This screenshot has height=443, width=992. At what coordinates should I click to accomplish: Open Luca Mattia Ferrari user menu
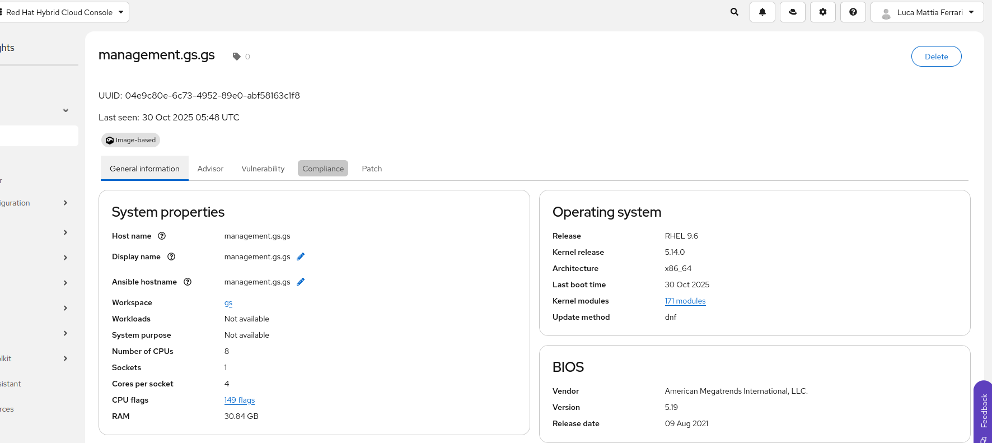927,12
